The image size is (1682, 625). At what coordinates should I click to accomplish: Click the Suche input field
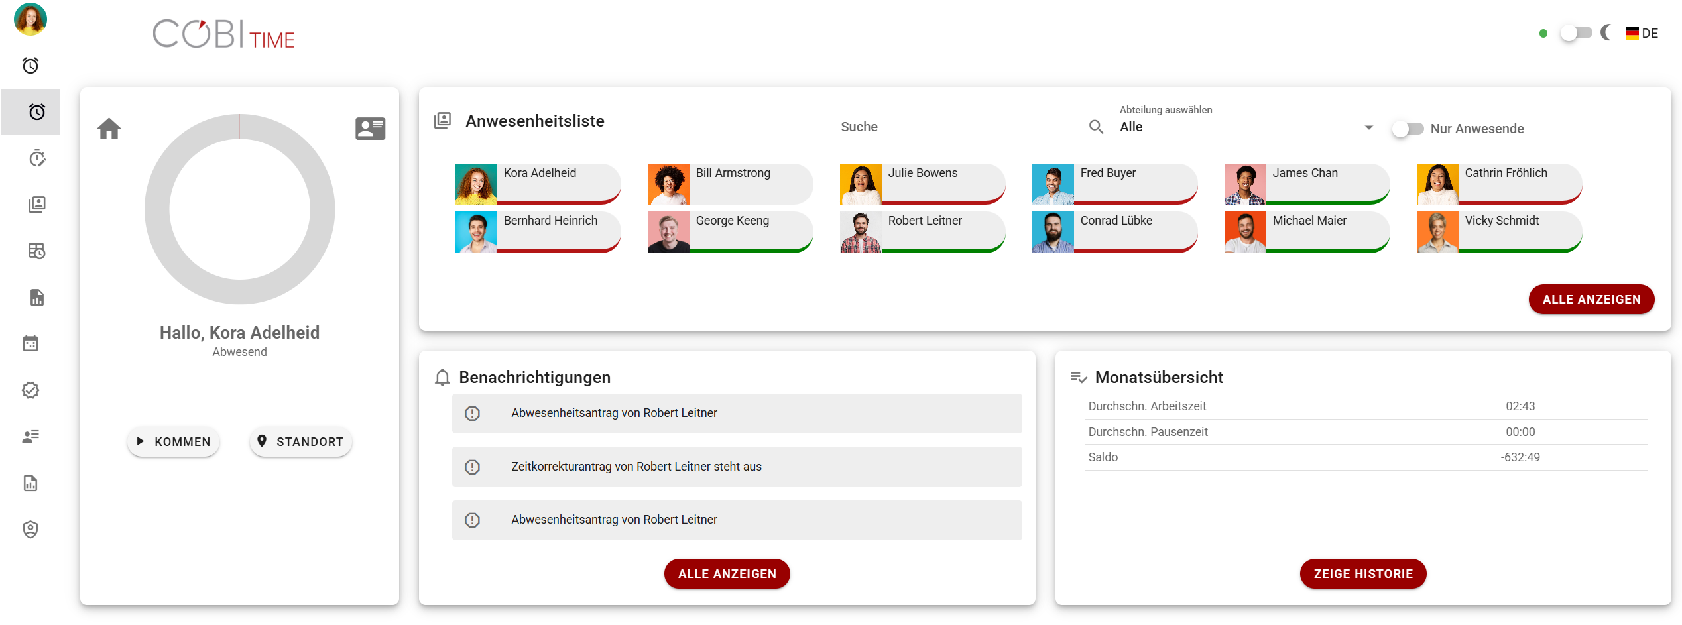click(x=961, y=127)
